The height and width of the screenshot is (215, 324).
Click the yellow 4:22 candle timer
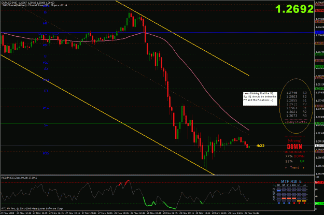point(260,146)
